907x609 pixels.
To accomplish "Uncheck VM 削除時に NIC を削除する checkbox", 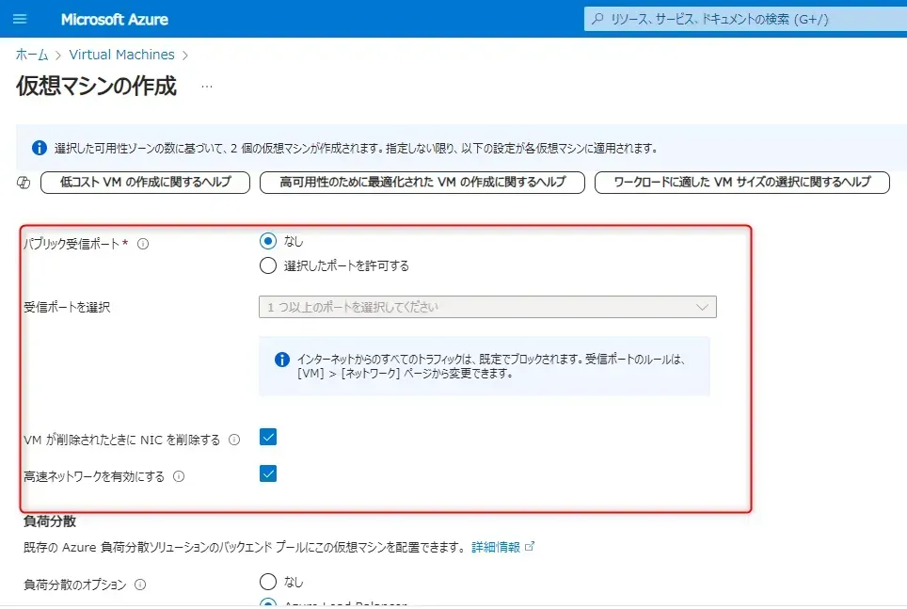I will 268,437.
